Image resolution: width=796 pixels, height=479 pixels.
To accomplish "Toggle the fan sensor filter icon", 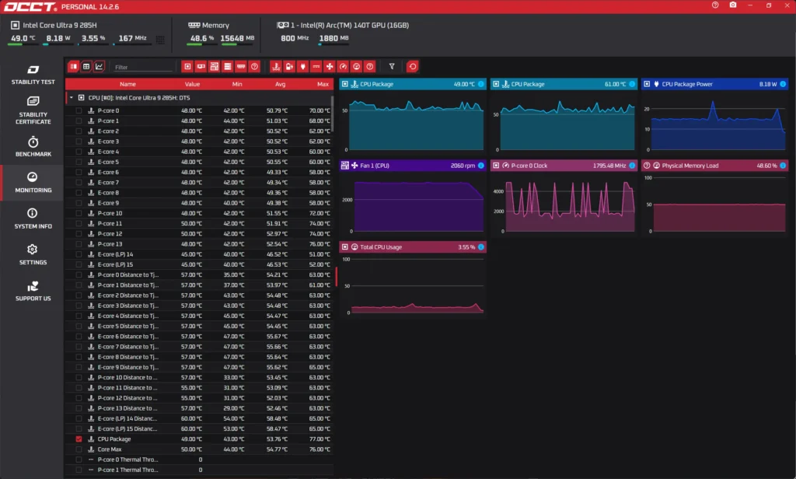I will tap(330, 67).
